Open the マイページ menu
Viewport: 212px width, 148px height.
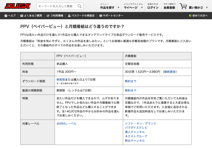pos(131,8)
